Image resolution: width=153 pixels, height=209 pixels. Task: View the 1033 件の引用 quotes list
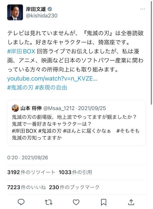[75, 172]
